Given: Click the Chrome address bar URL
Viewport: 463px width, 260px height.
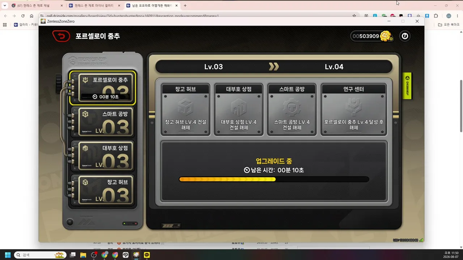Looking at the screenshot, I should point(133,16).
